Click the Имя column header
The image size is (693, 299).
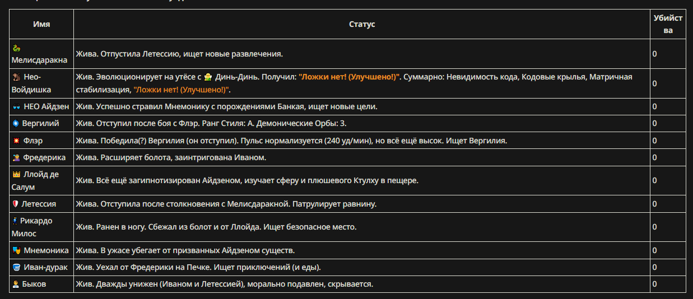[41, 24]
